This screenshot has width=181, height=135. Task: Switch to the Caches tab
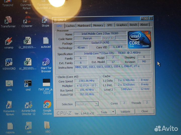pyautogui.click(x=70, y=26)
